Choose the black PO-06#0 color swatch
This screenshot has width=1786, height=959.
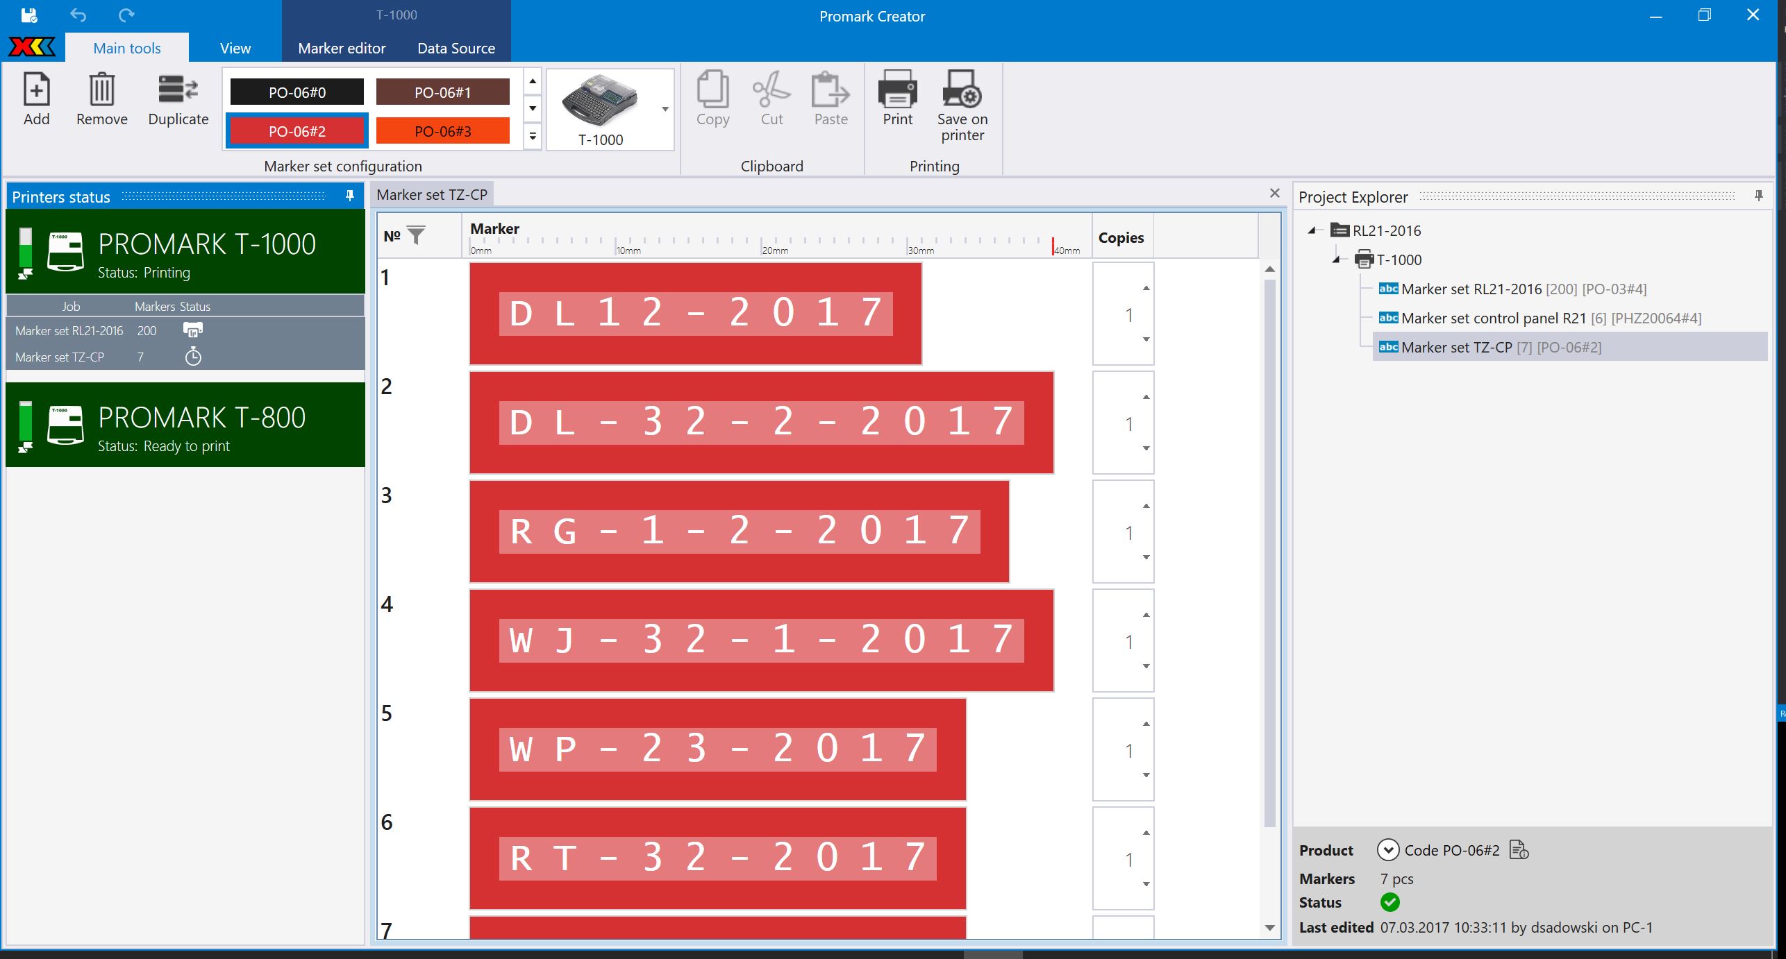click(x=297, y=92)
